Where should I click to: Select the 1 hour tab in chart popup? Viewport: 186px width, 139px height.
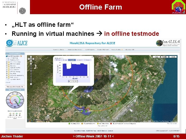pyautogui.click(x=58, y=60)
